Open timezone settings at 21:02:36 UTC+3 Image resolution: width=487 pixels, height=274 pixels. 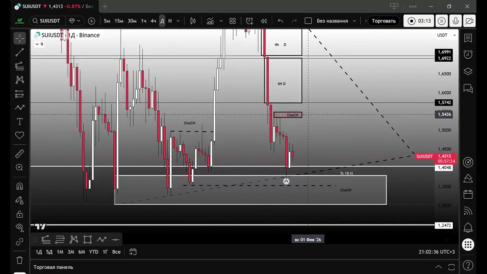(436, 252)
